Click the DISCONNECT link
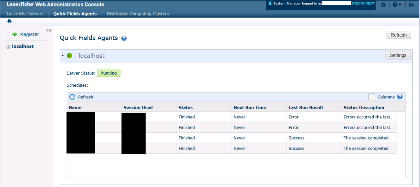The image size is (420, 187). tap(363, 3)
